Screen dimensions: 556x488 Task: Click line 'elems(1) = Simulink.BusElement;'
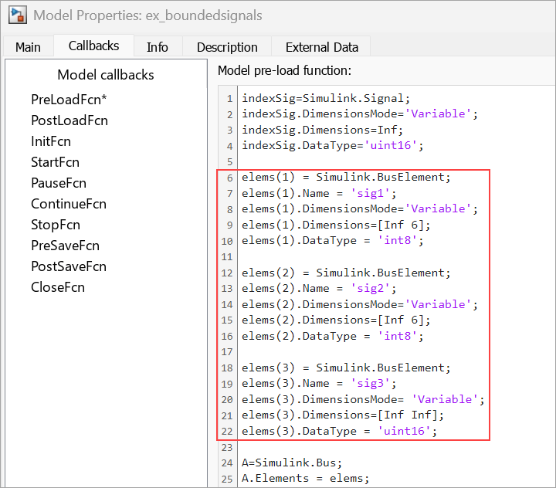[x=346, y=177]
